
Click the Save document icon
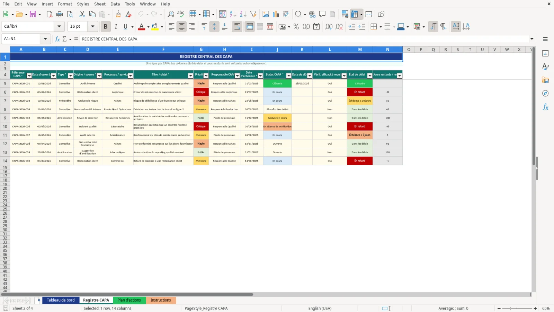[33, 14]
